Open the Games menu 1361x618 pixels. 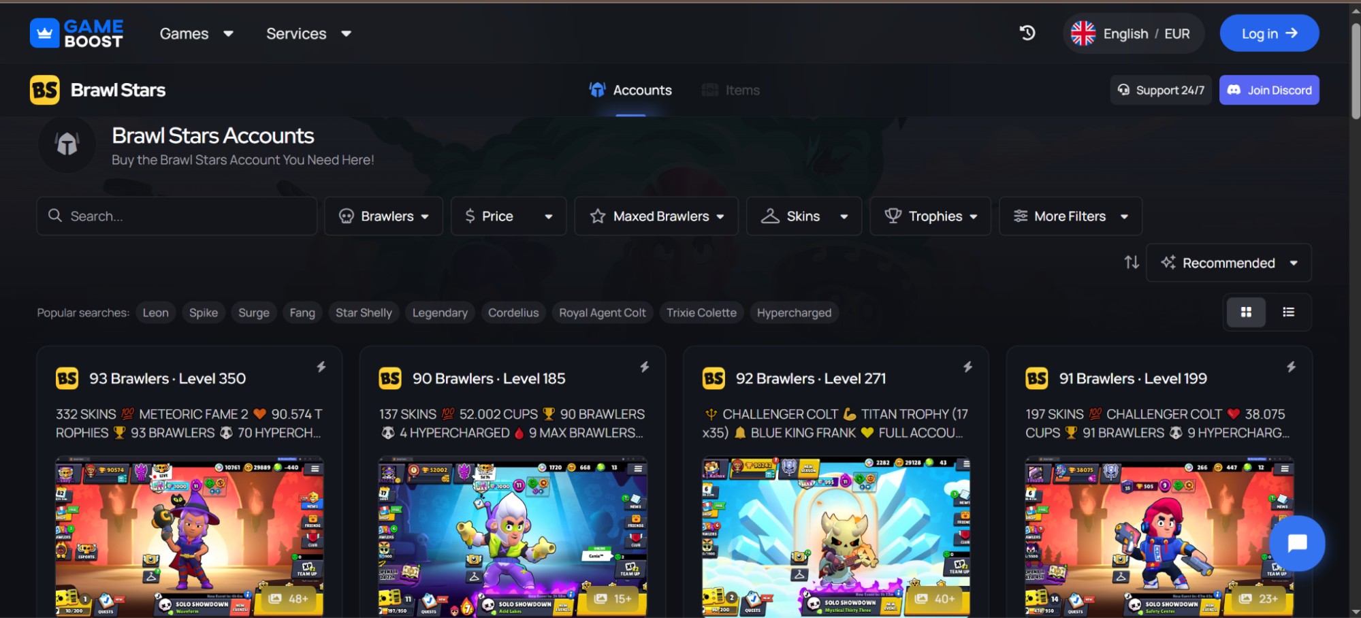coord(196,33)
